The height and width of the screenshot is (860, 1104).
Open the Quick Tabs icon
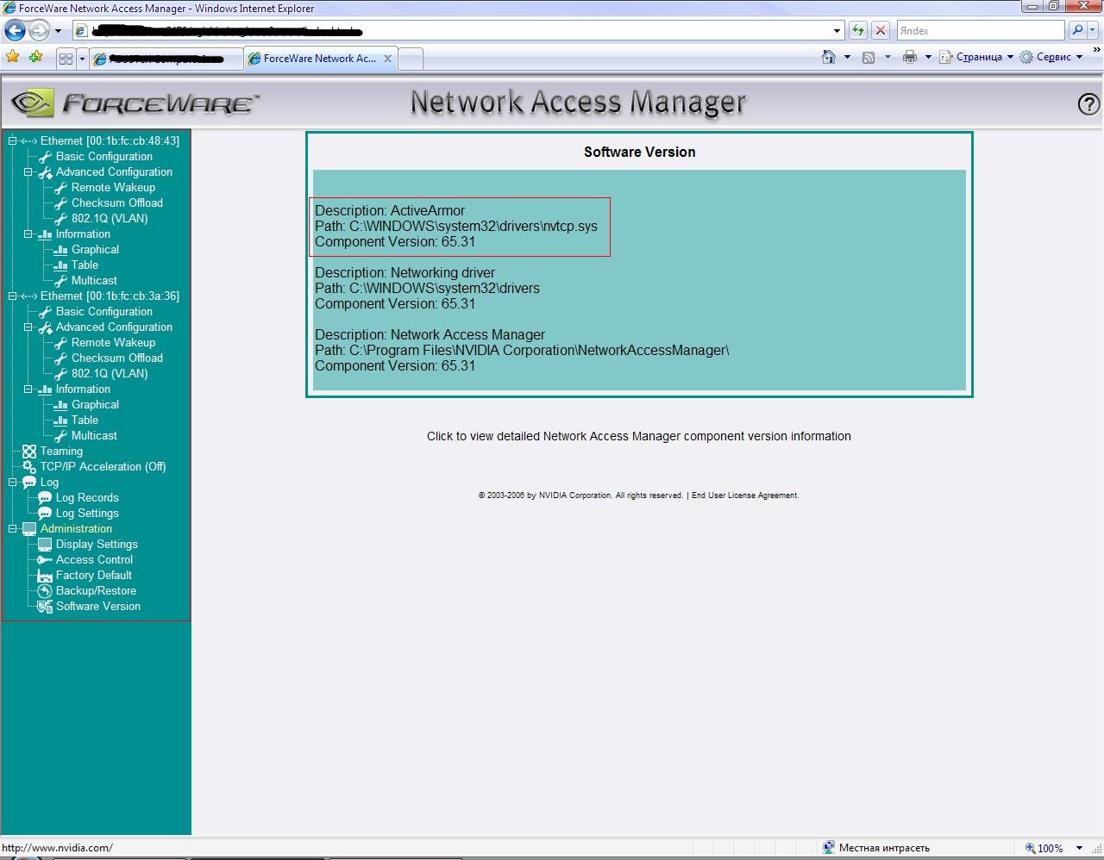(x=66, y=59)
